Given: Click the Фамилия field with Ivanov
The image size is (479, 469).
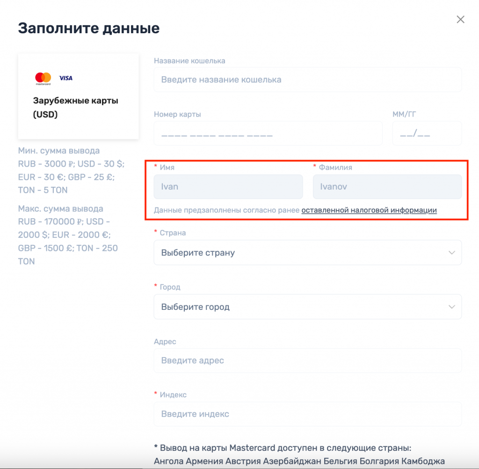Looking at the screenshot, I should [387, 187].
